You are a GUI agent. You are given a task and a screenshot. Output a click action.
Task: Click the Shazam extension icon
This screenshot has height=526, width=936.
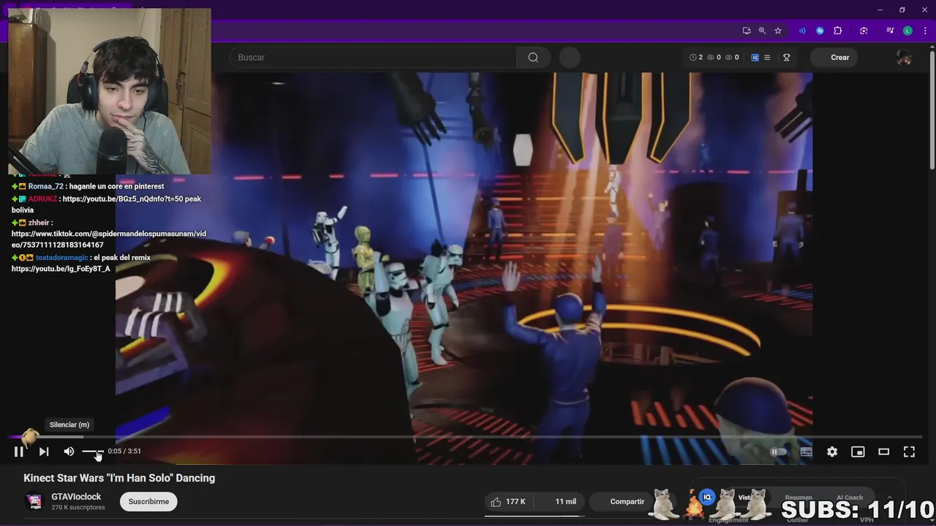pyautogui.click(x=820, y=31)
